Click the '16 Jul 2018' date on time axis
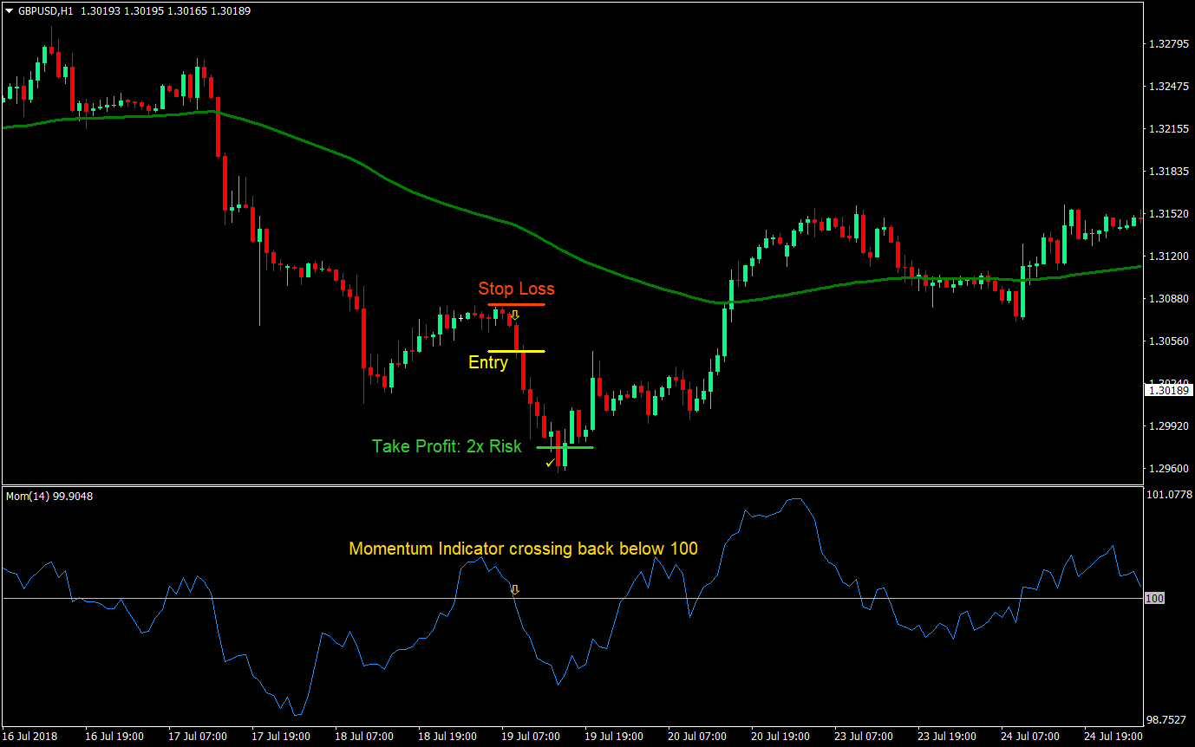The width and height of the screenshot is (1195, 747). pyautogui.click(x=31, y=737)
